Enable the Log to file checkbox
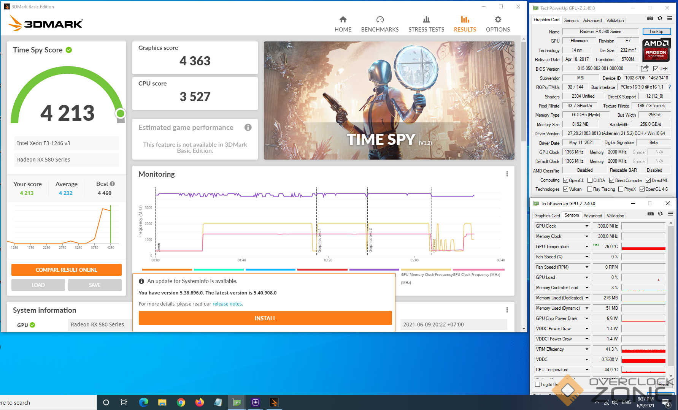The image size is (678, 410). pyautogui.click(x=538, y=385)
